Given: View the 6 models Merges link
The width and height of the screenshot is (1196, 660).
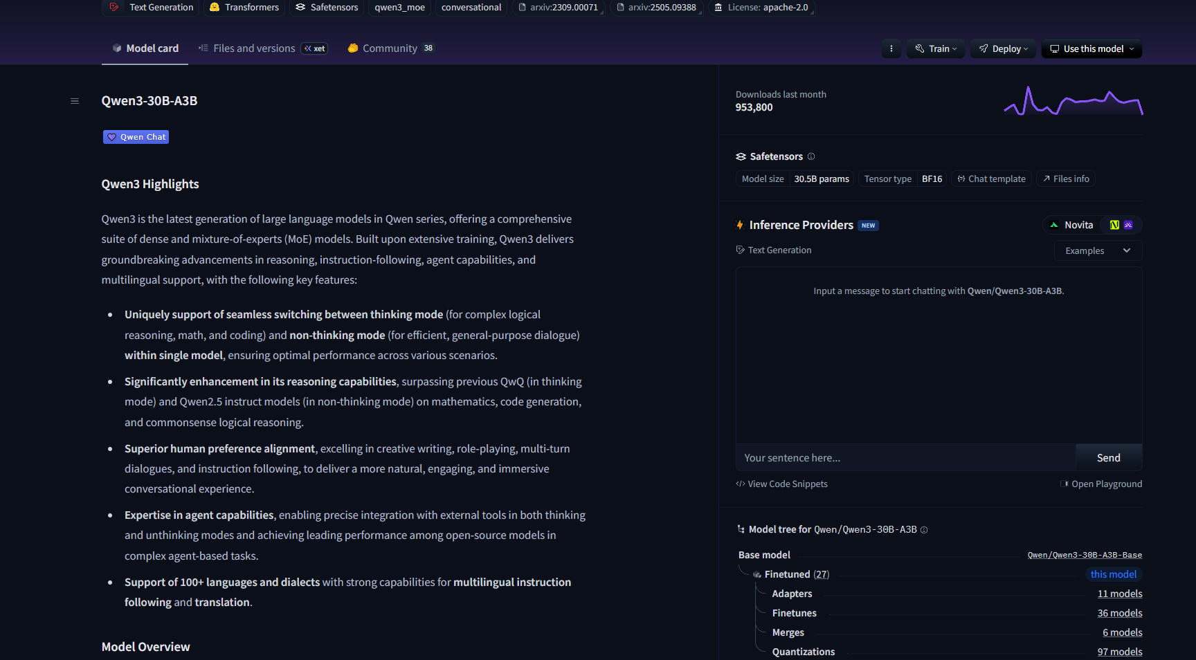Looking at the screenshot, I should point(1123,632).
